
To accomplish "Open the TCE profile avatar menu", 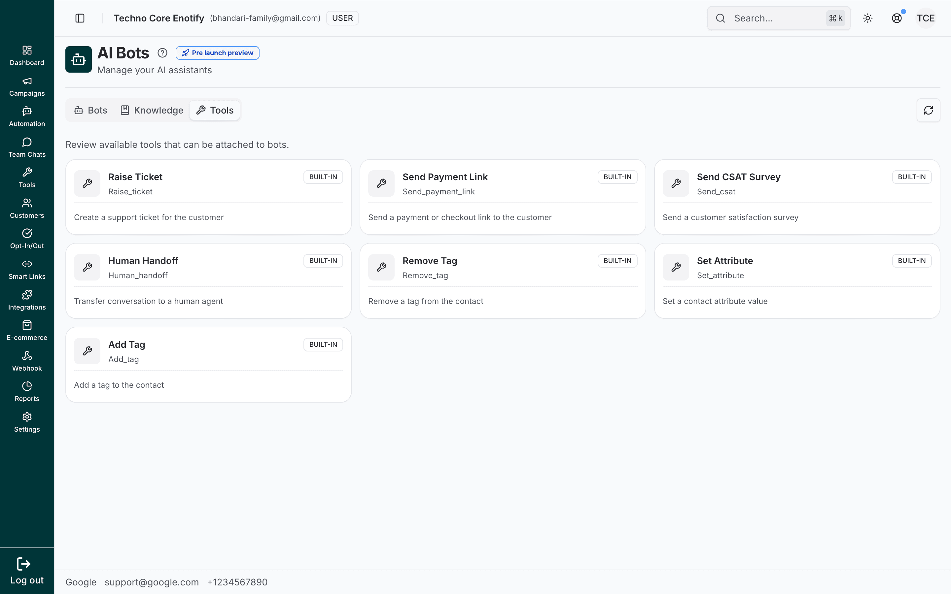I will tap(926, 18).
